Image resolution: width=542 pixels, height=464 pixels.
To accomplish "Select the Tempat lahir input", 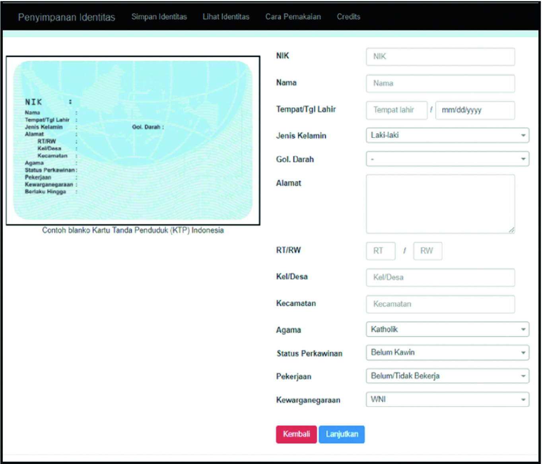I will click(x=396, y=110).
